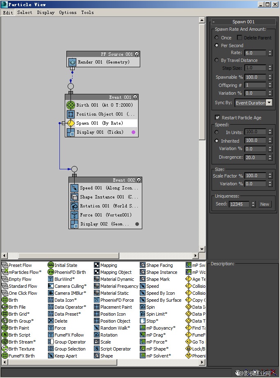
Task: Click the Offspring # spinner arrows
Action: click(270, 85)
